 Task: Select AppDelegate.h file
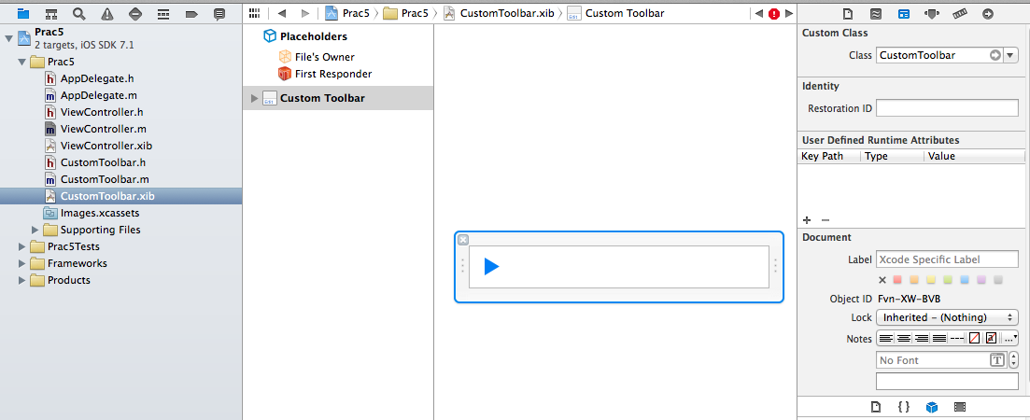point(97,78)
